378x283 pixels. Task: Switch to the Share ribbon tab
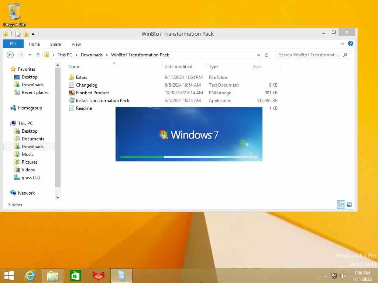point(55,44)
